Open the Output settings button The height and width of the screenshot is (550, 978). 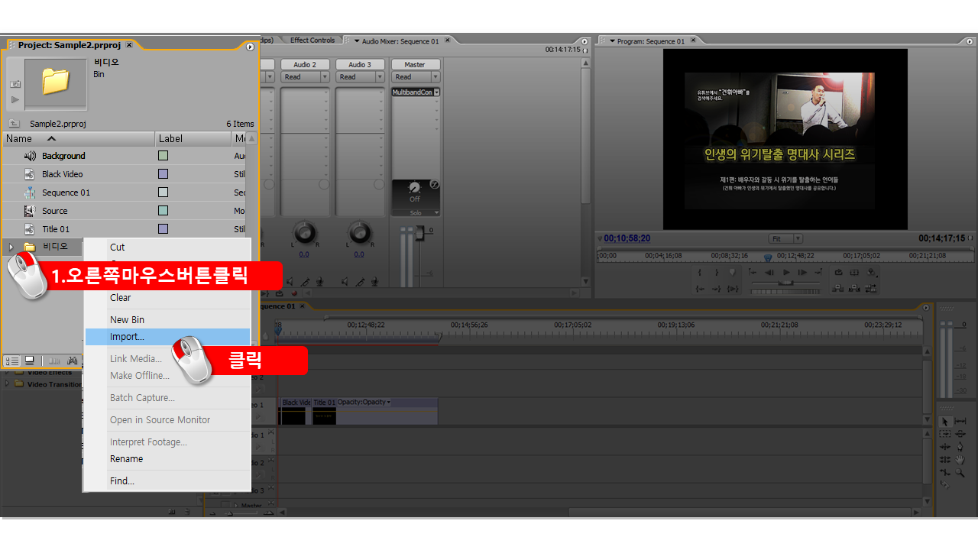point(872,272)
